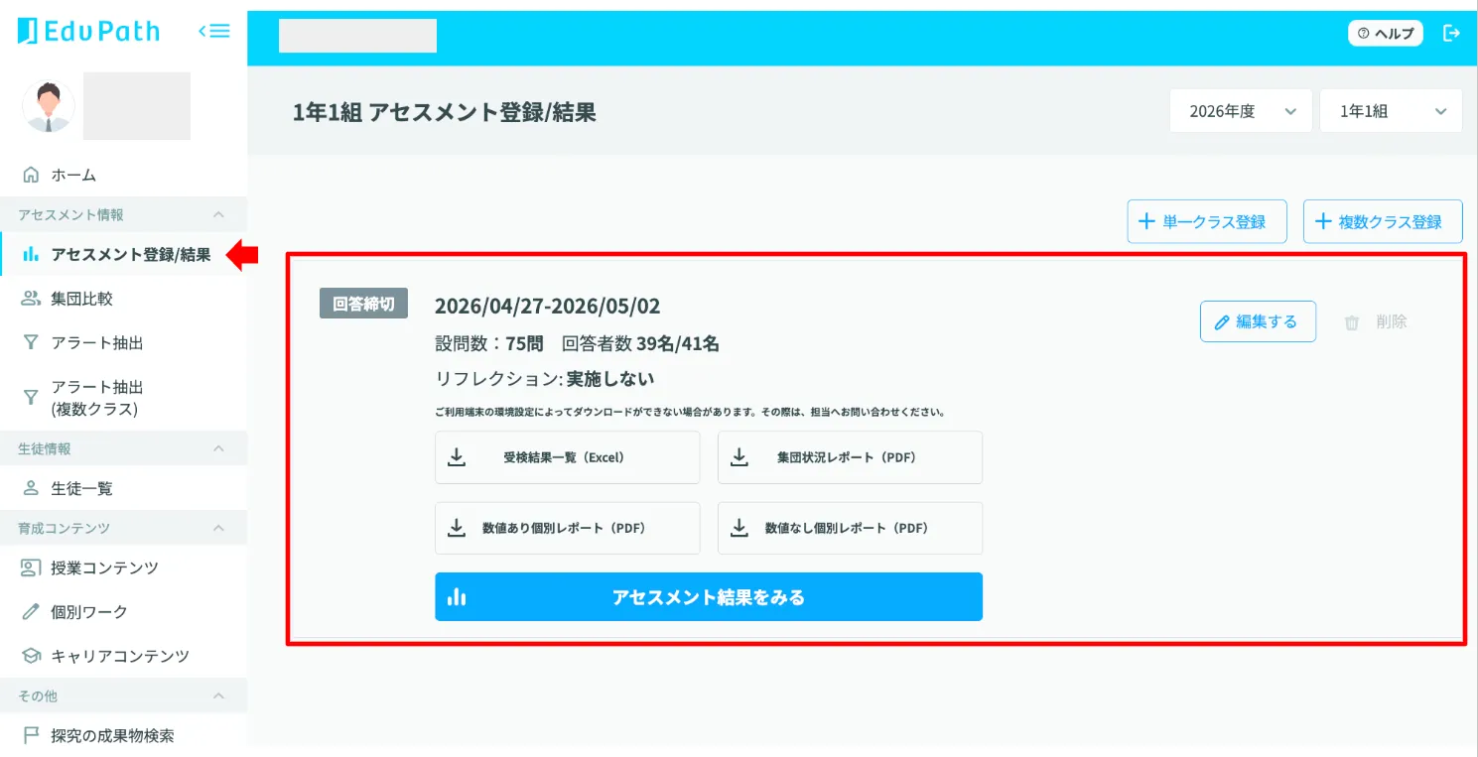1478x757 pixels.
Task: Open the 1年1組 class dropdown
Action: point(1391,111)
